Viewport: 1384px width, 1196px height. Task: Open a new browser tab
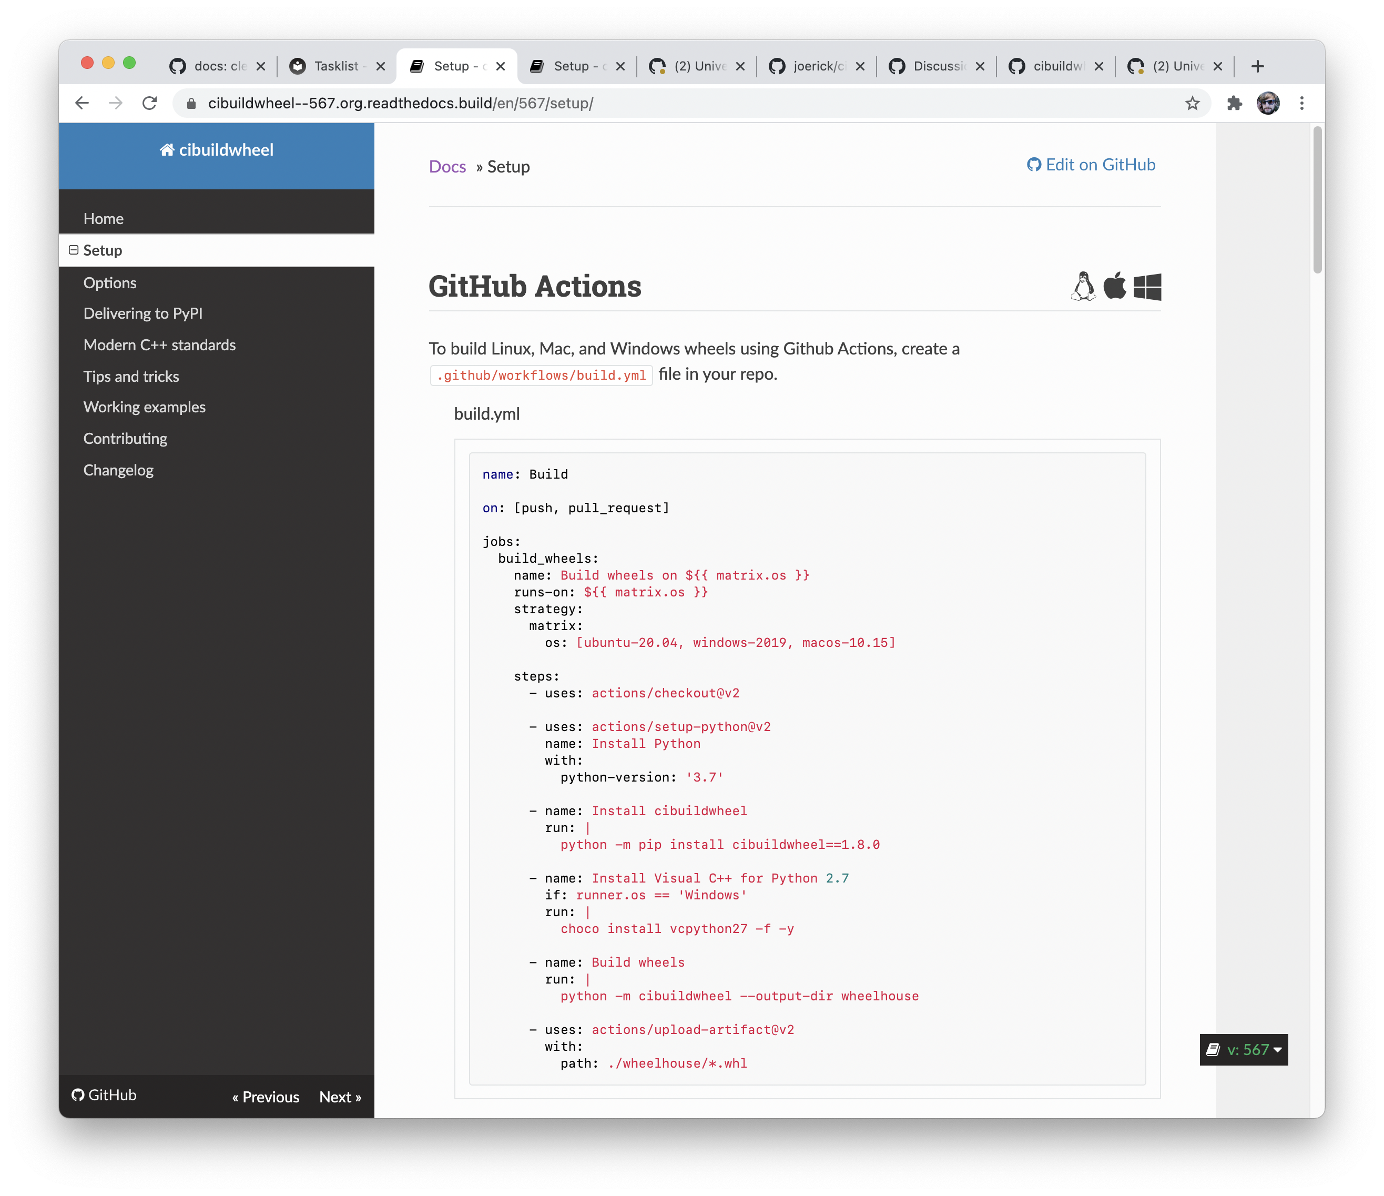point(1258,66)
